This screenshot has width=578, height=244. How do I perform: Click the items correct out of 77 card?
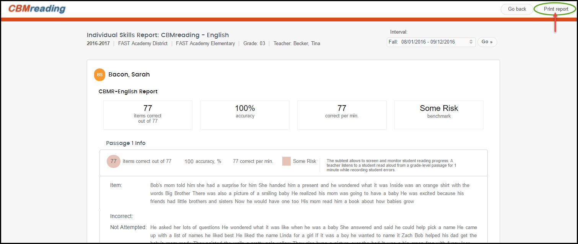[x=148, y=115]
